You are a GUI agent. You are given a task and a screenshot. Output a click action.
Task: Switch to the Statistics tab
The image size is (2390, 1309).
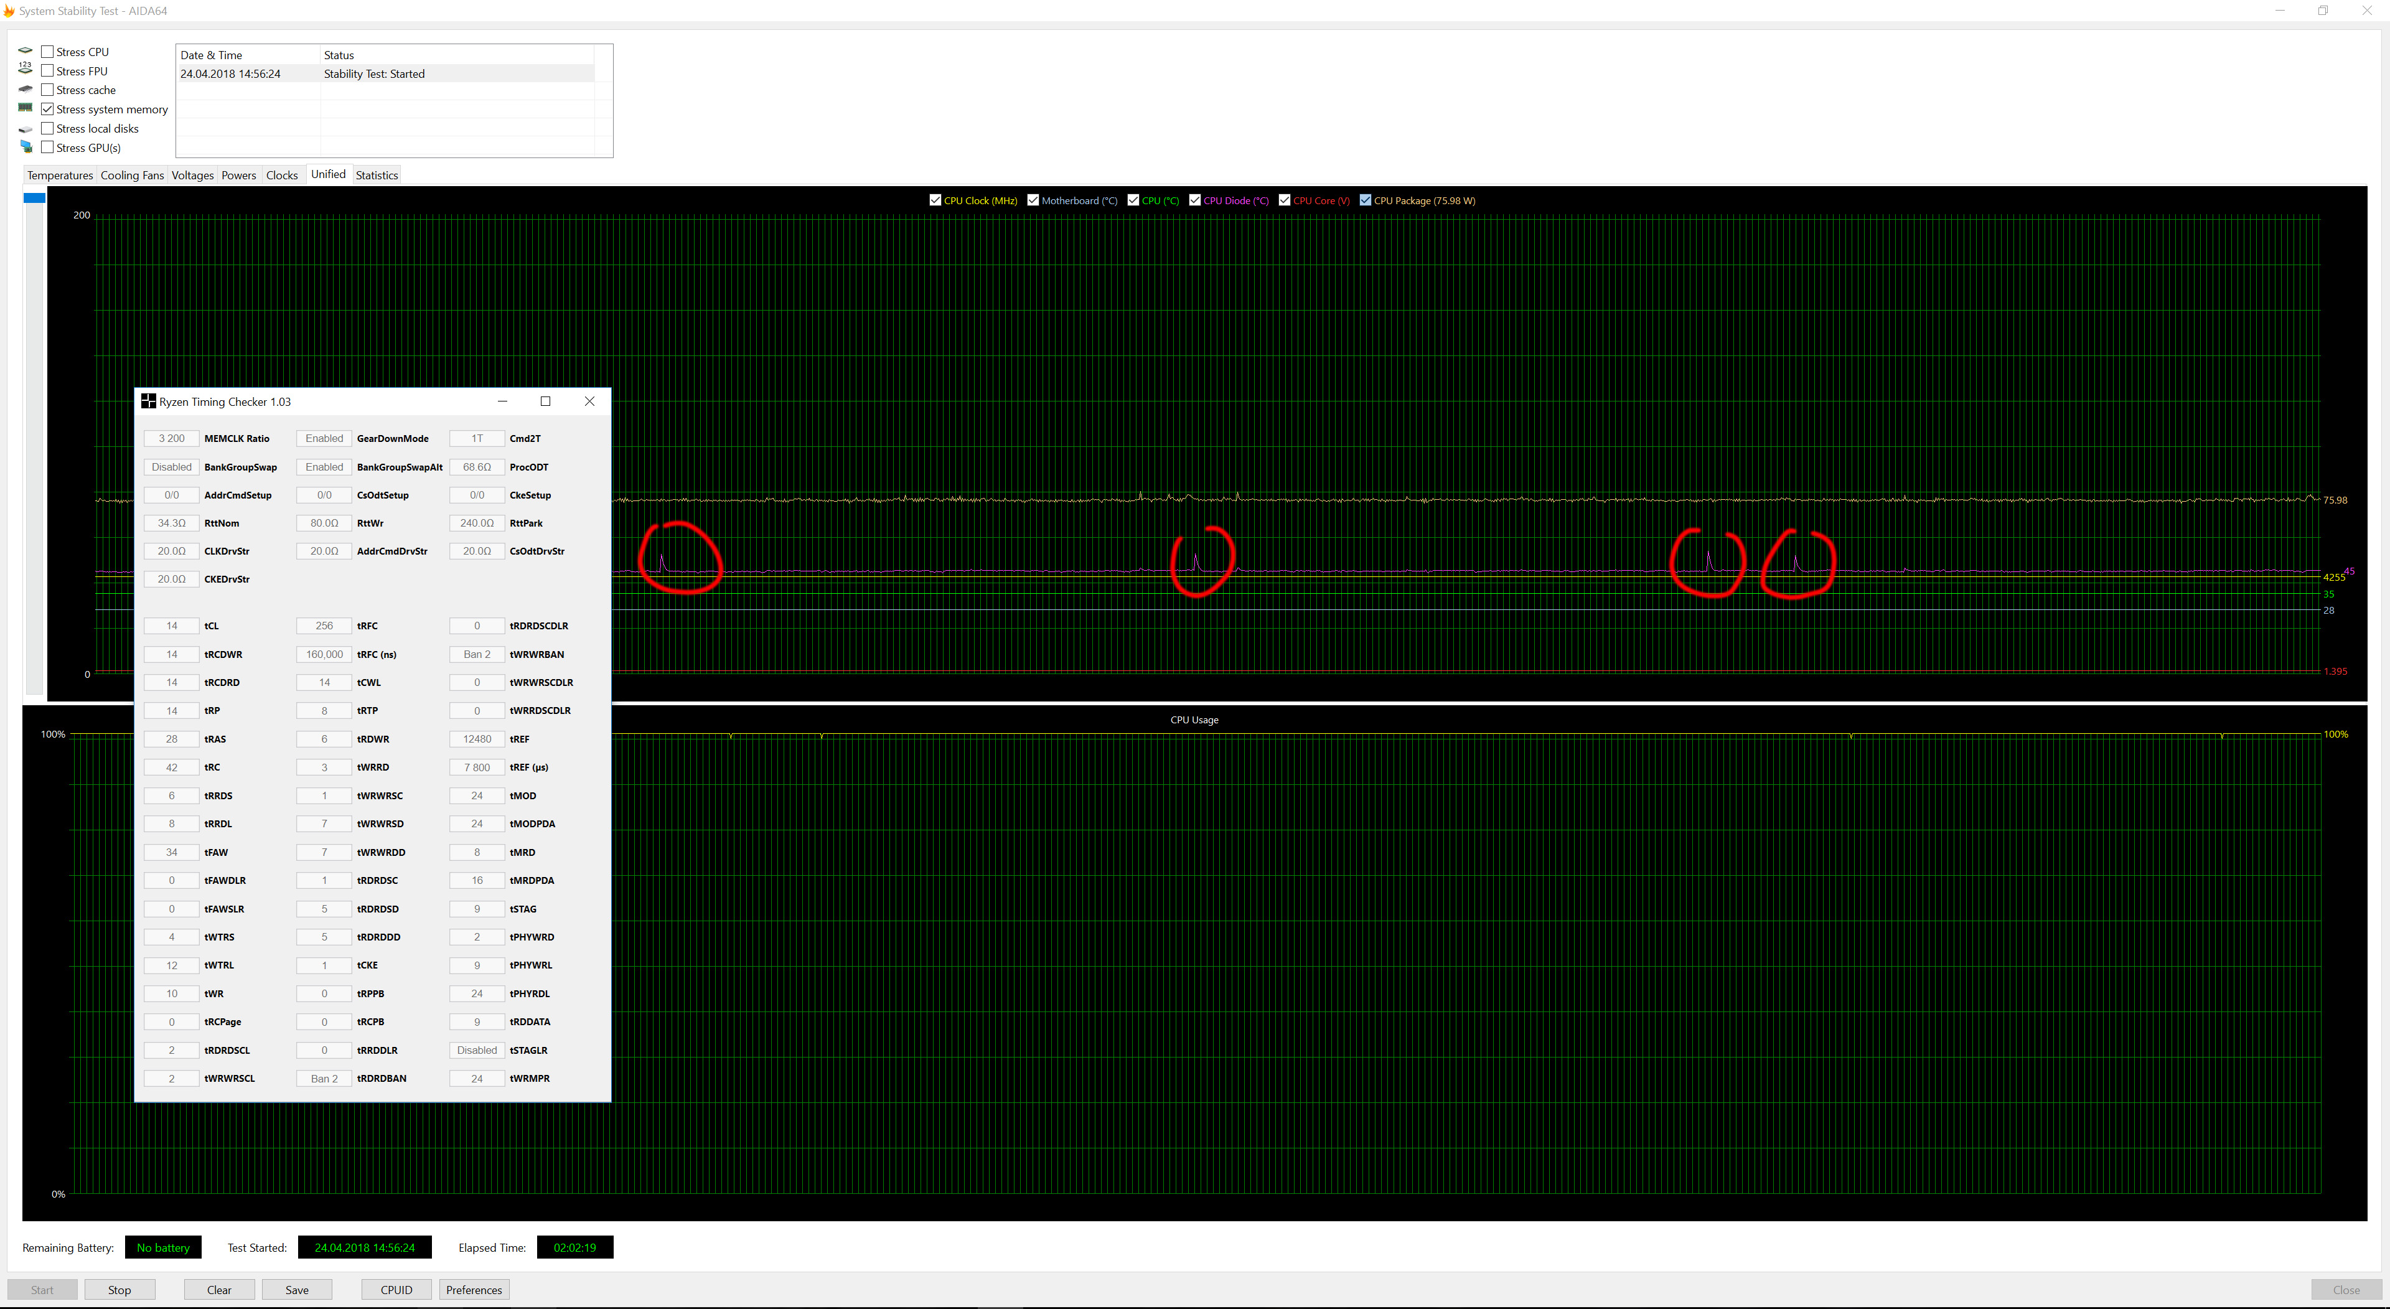click(377, 176)
